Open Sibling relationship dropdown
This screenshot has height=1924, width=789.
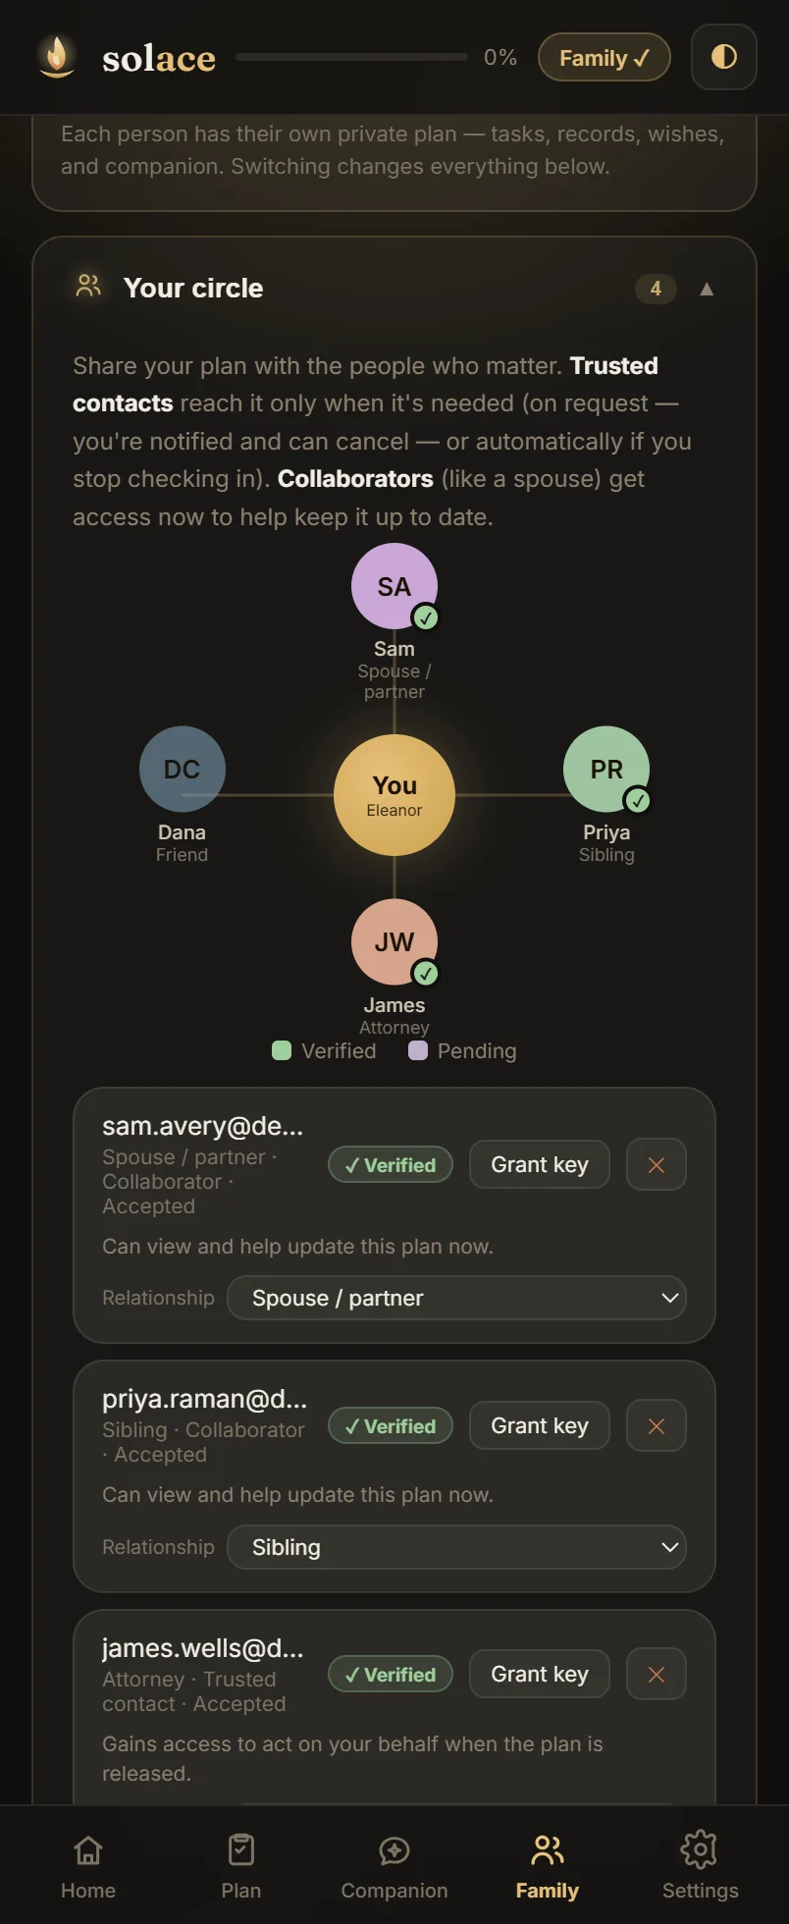(456, 1547)
